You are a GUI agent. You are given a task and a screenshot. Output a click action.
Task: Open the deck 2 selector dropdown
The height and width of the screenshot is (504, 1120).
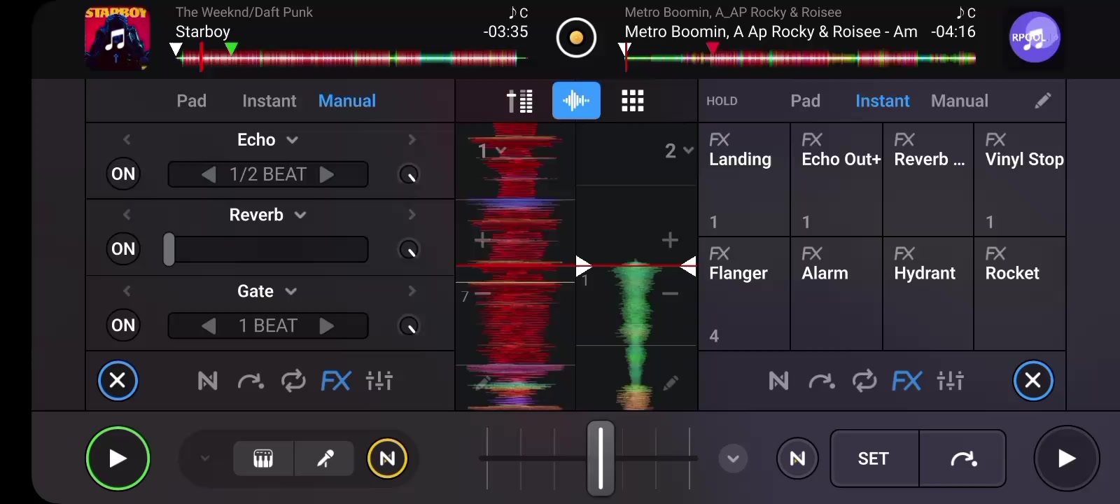click(x=678, y=150)
